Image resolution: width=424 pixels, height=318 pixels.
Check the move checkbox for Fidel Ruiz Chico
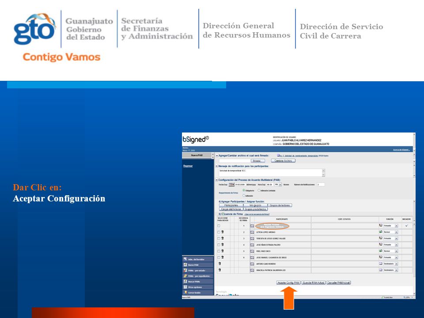219,251
